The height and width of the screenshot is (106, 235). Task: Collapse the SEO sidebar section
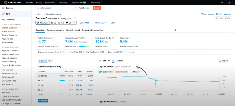(28, 14)
